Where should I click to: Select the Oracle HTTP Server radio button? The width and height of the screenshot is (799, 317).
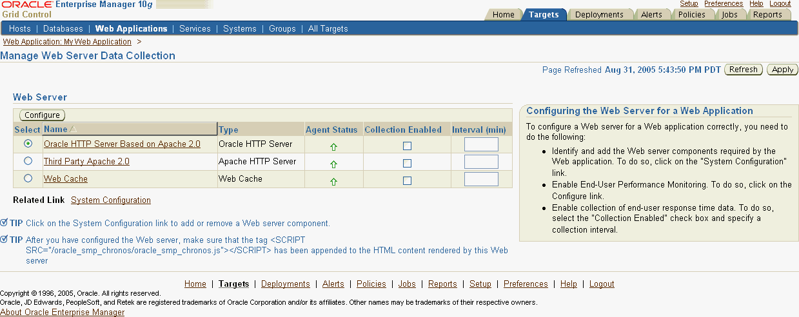pos(28,144)
